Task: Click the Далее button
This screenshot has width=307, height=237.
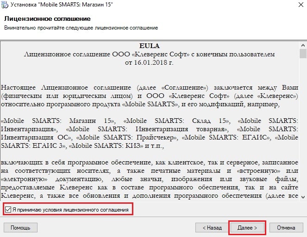Action: pos(247,228)
